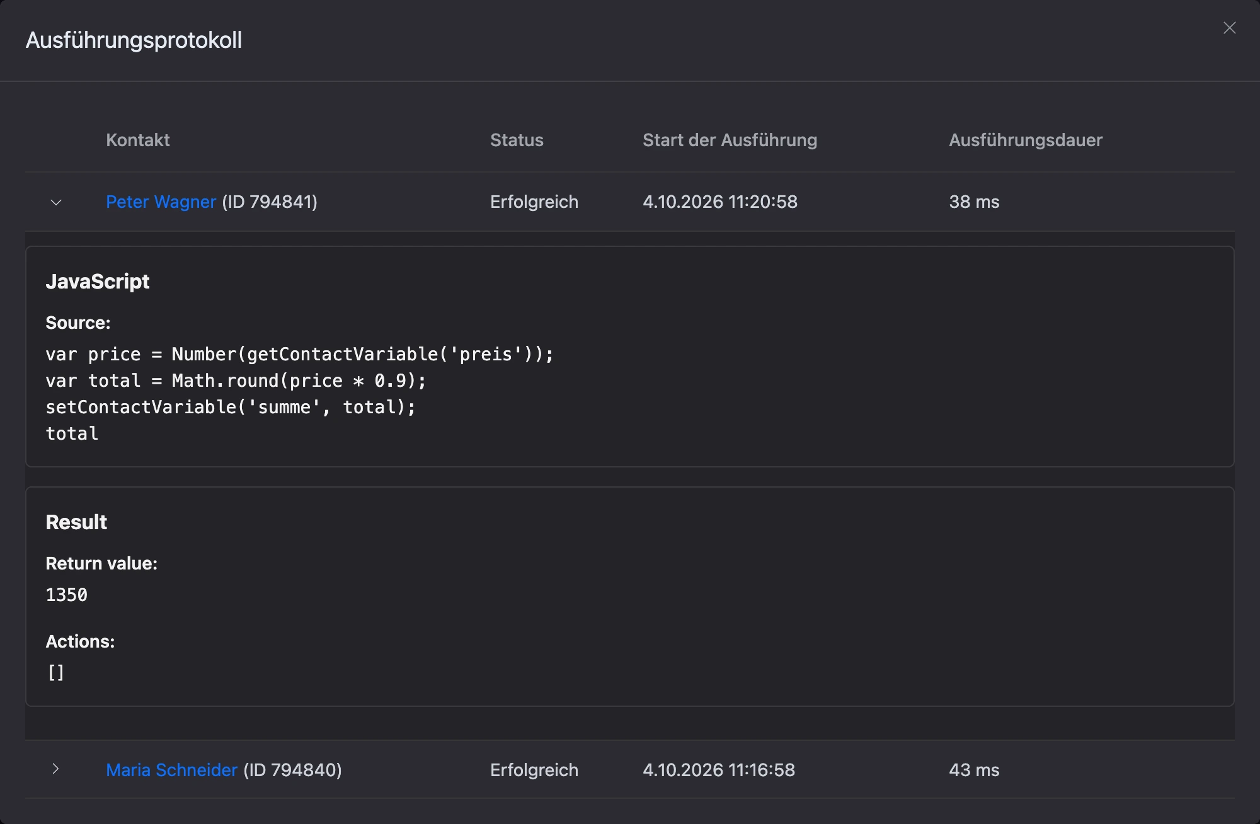Click the return value 1350
Screen dimensions: 1260x824
tap(67, 595)
